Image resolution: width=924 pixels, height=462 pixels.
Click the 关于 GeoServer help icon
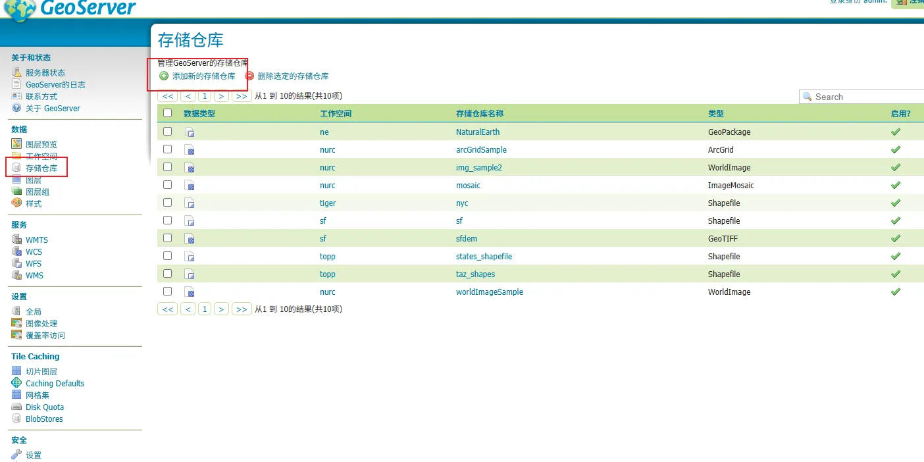click(16, 108)
